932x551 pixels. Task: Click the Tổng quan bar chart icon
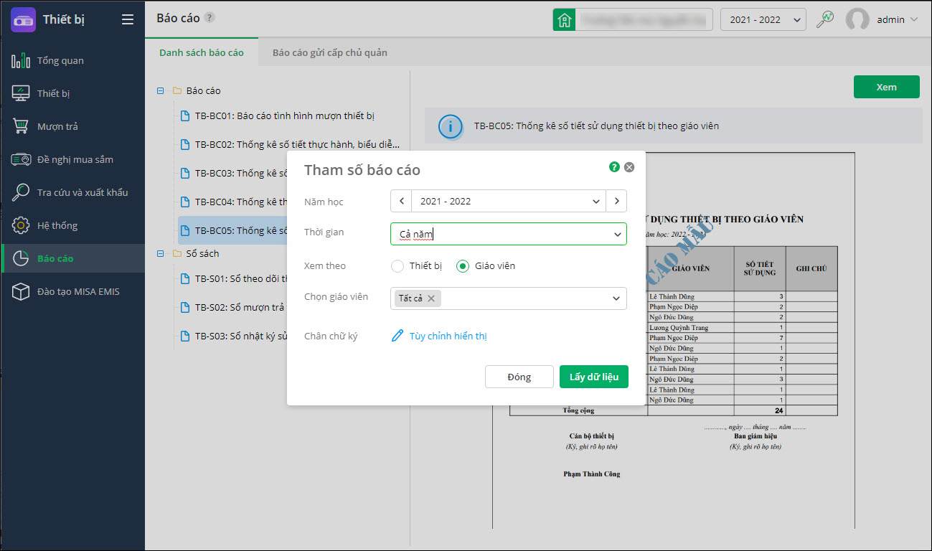pos(21,60)
